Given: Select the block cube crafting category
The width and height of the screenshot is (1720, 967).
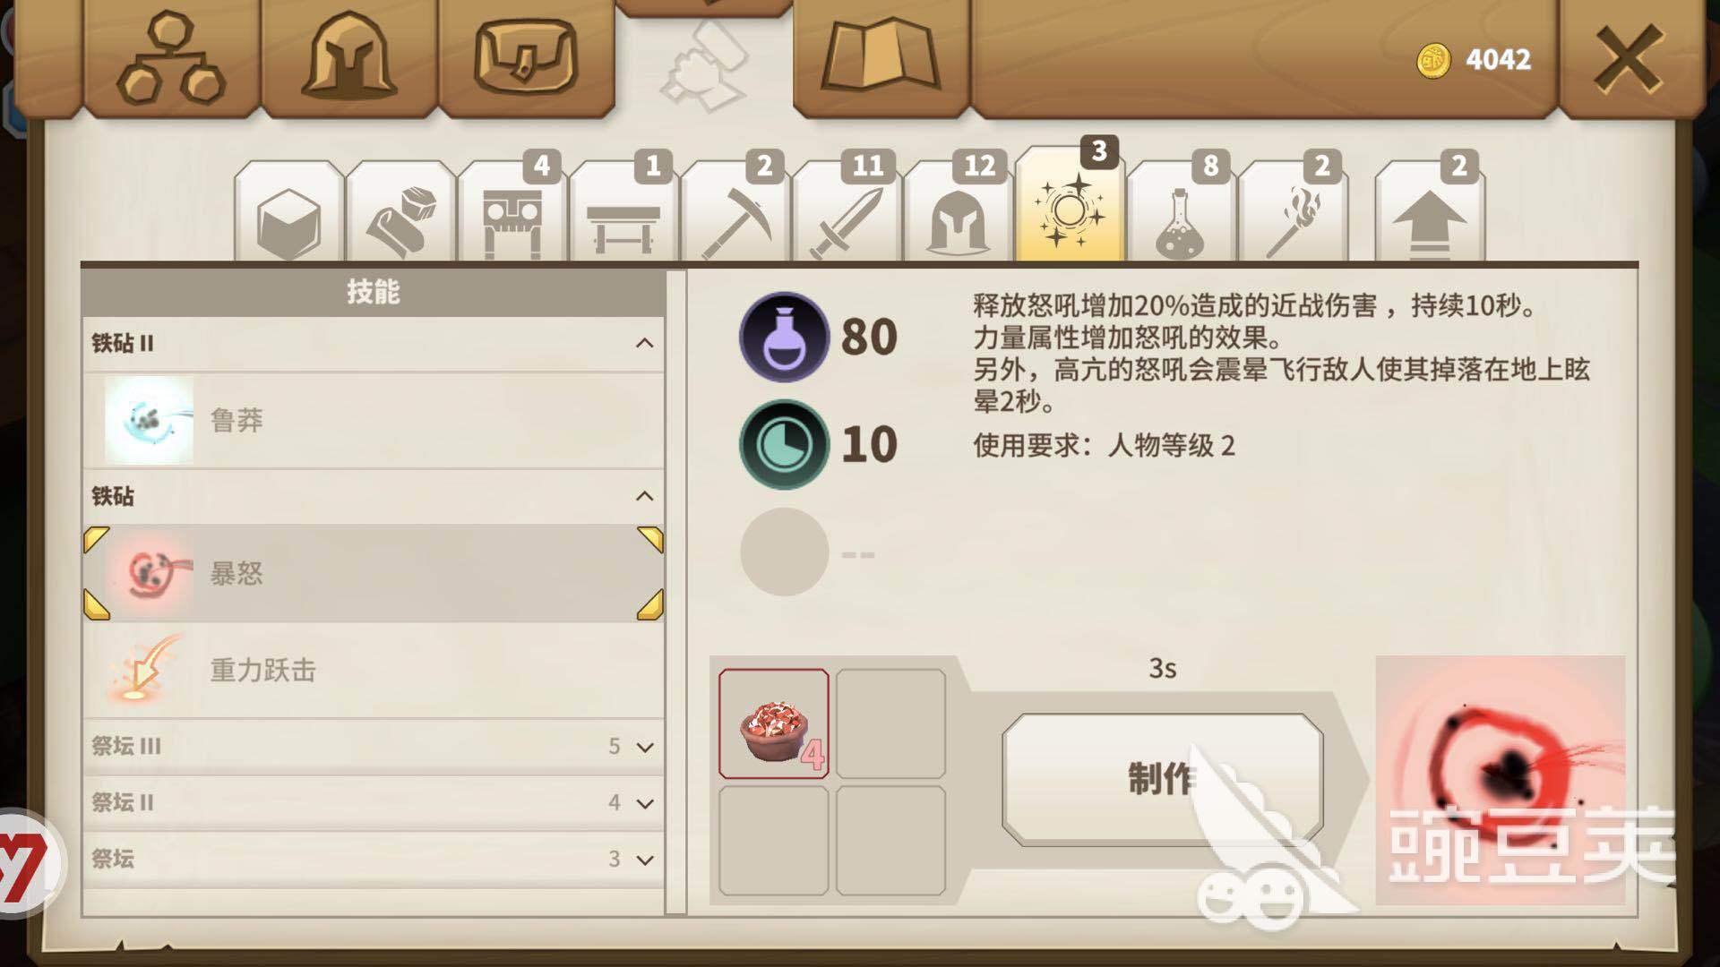Looking at the screenshot, I should (288, 215).
